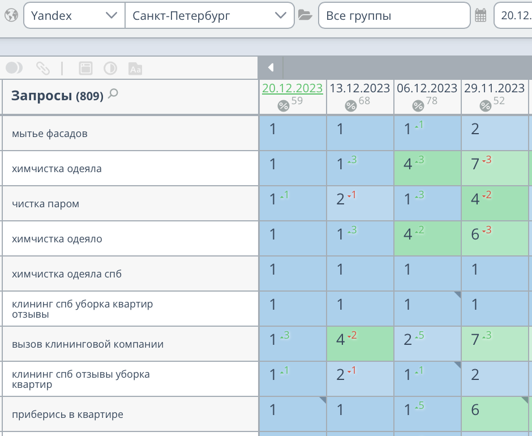Open the Yandex search engine dropdown
Screen dimensions: 532x436
74,15
